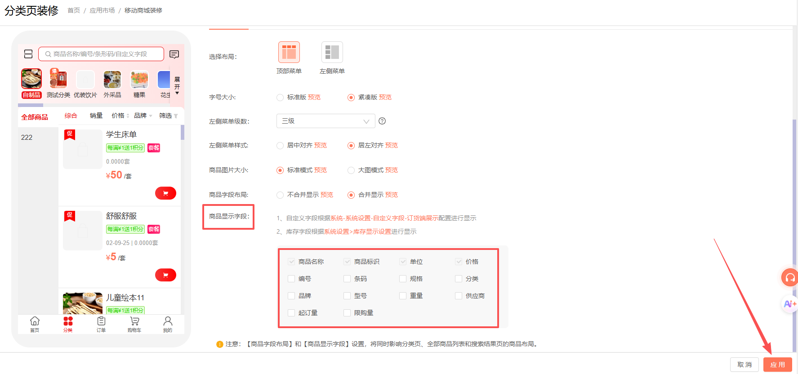Screen dimensions: 798x374
Task: Select the 顶部菜单 layout icon
Action: (289, 52)
